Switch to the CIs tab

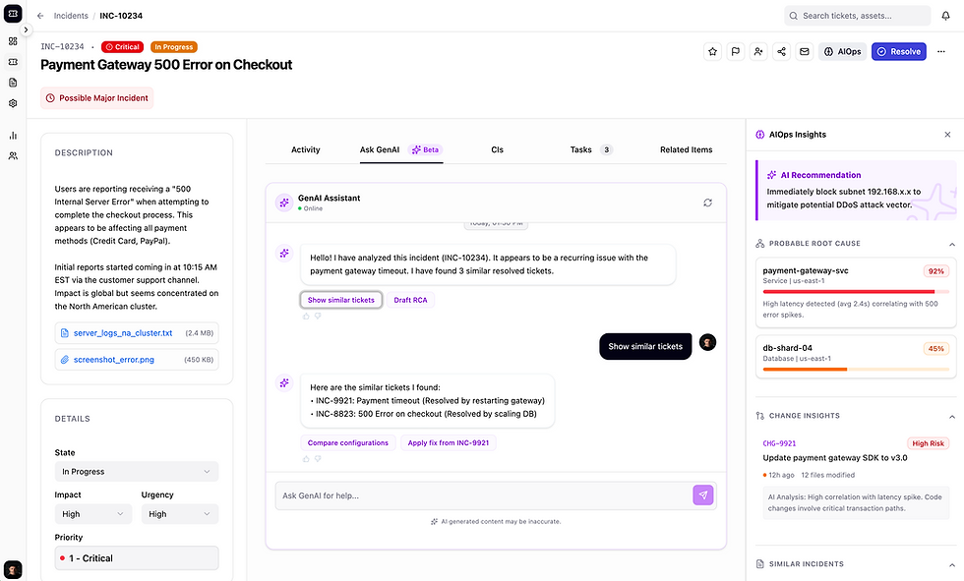tap(498, 149)
